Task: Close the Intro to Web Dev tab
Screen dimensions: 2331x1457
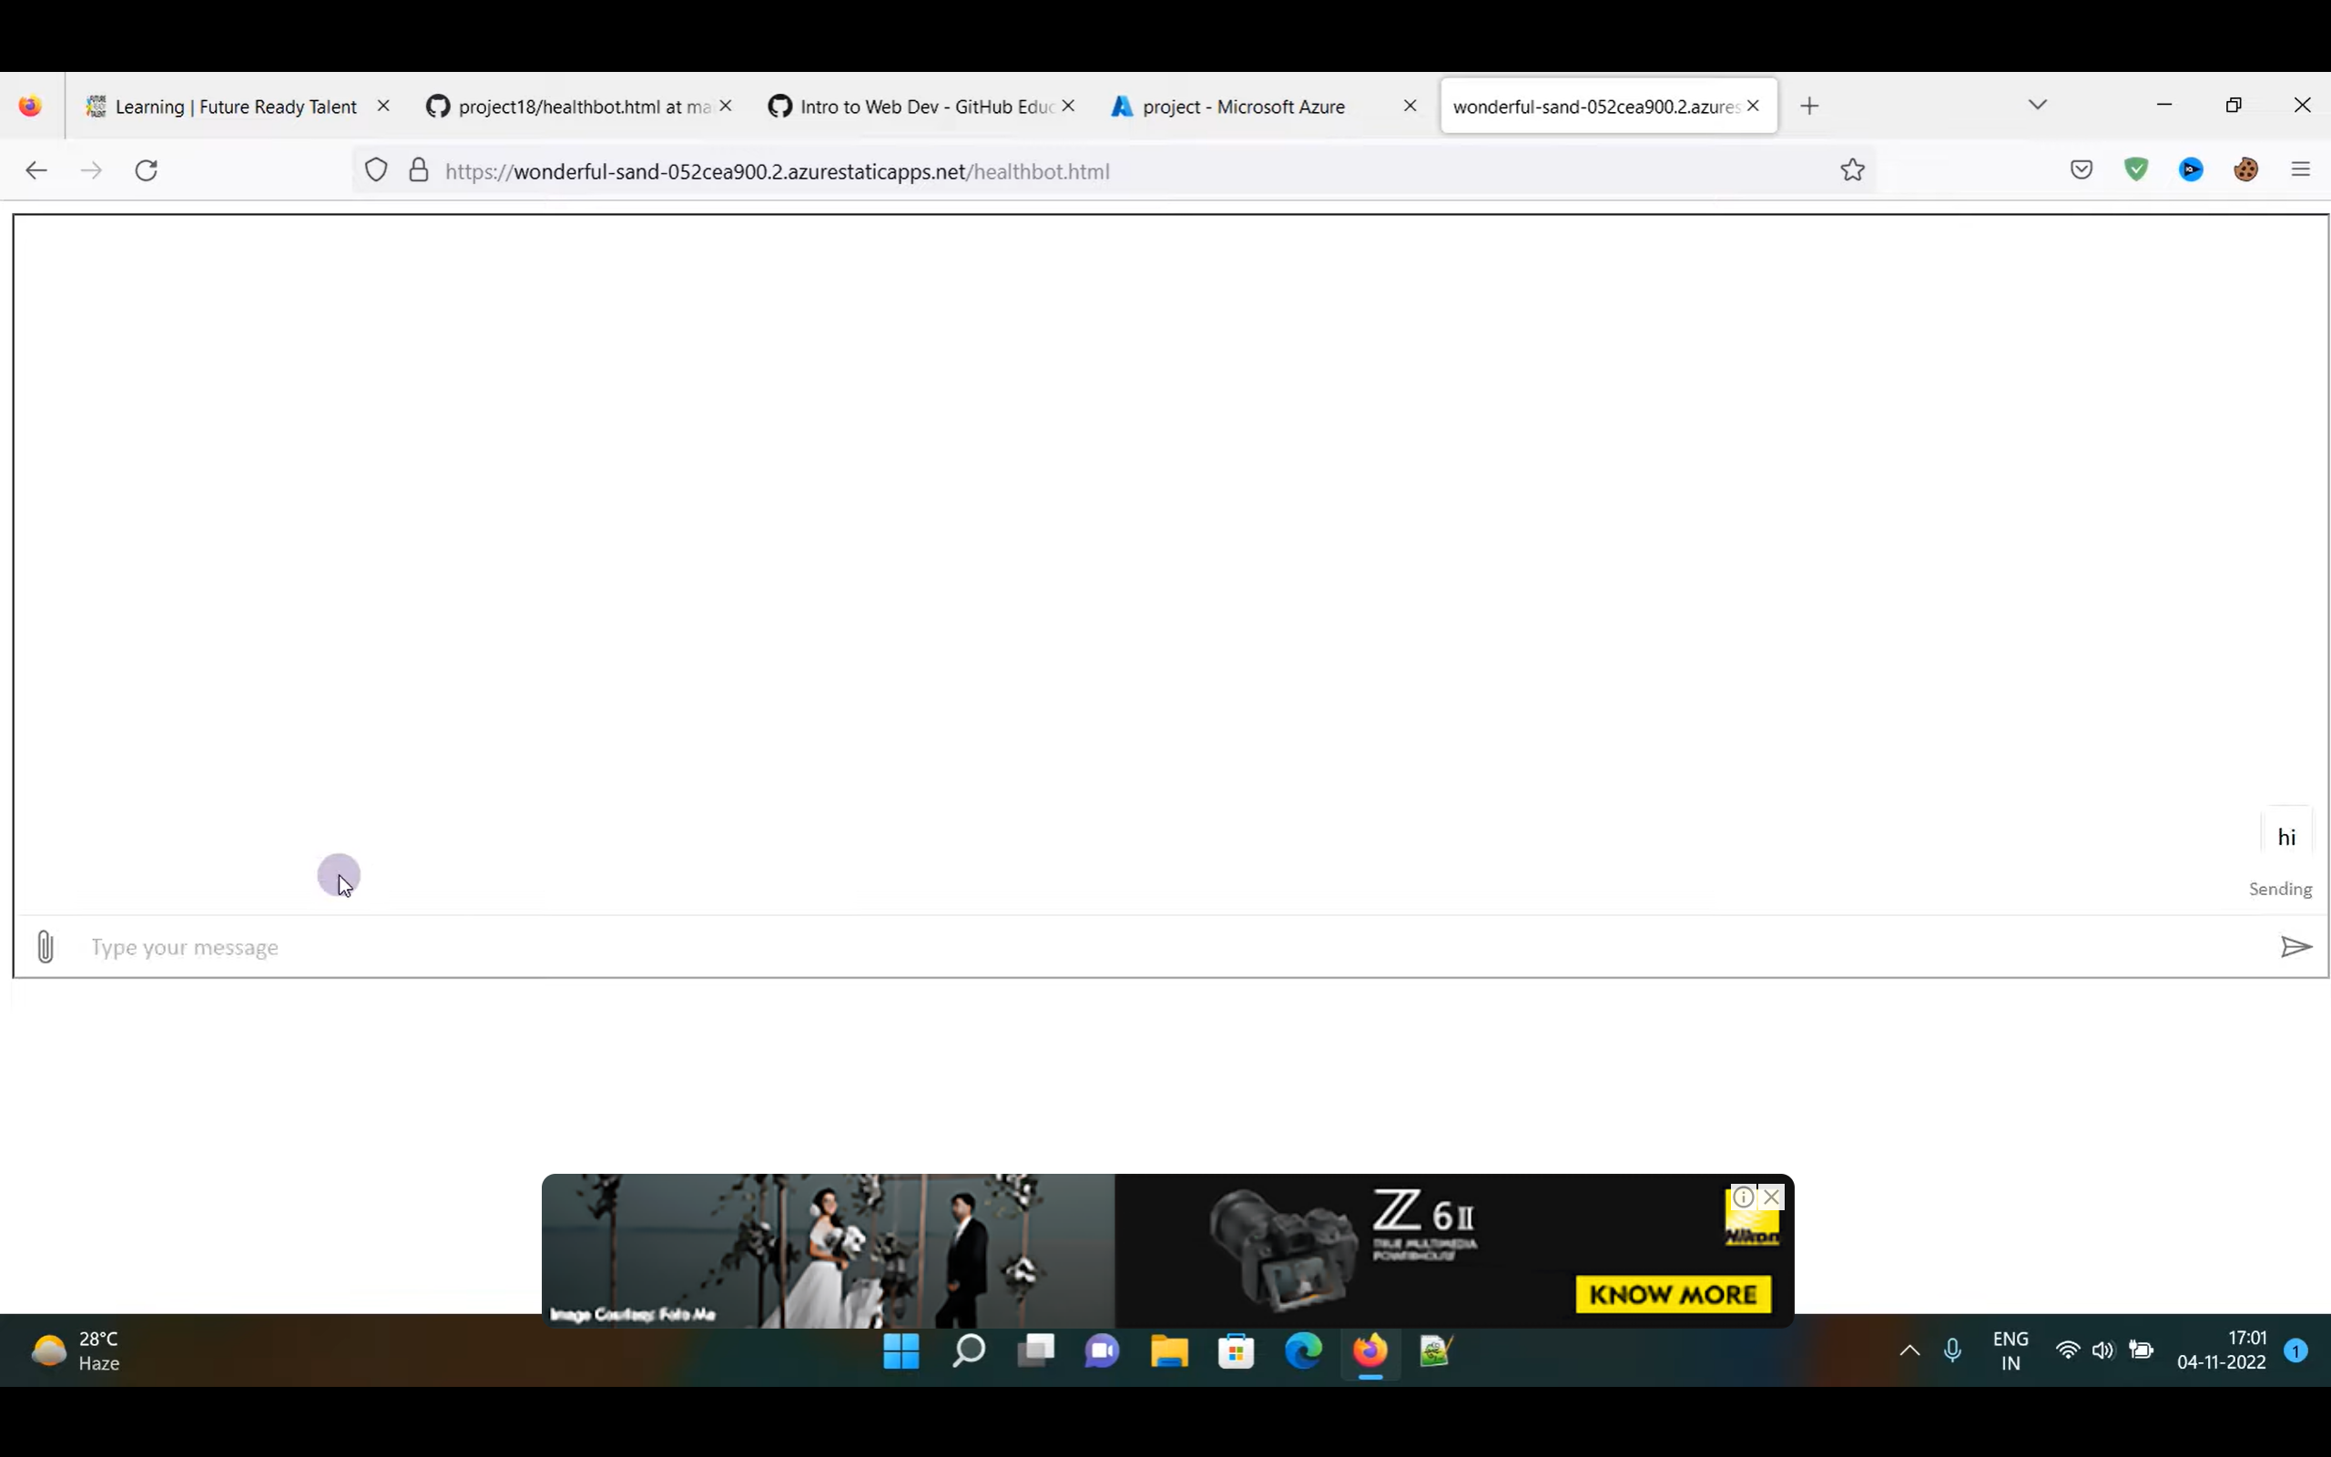Action: [x=1067, y=106]
